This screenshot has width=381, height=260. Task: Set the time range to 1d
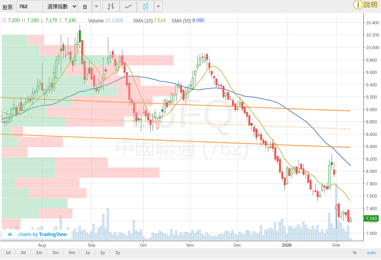pos(8,253)
